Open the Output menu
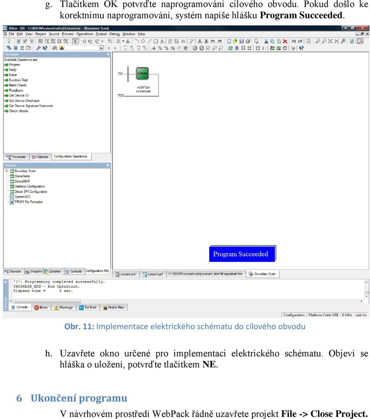This screenshot has width=370, height=419. 101,34
